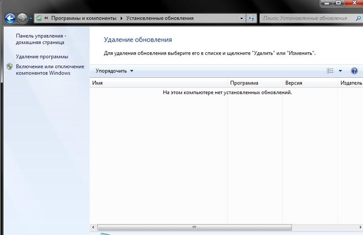Open the 'Упорядочить' menu
This screenshot has height=235, width=363.
click(x=114, y=71)
